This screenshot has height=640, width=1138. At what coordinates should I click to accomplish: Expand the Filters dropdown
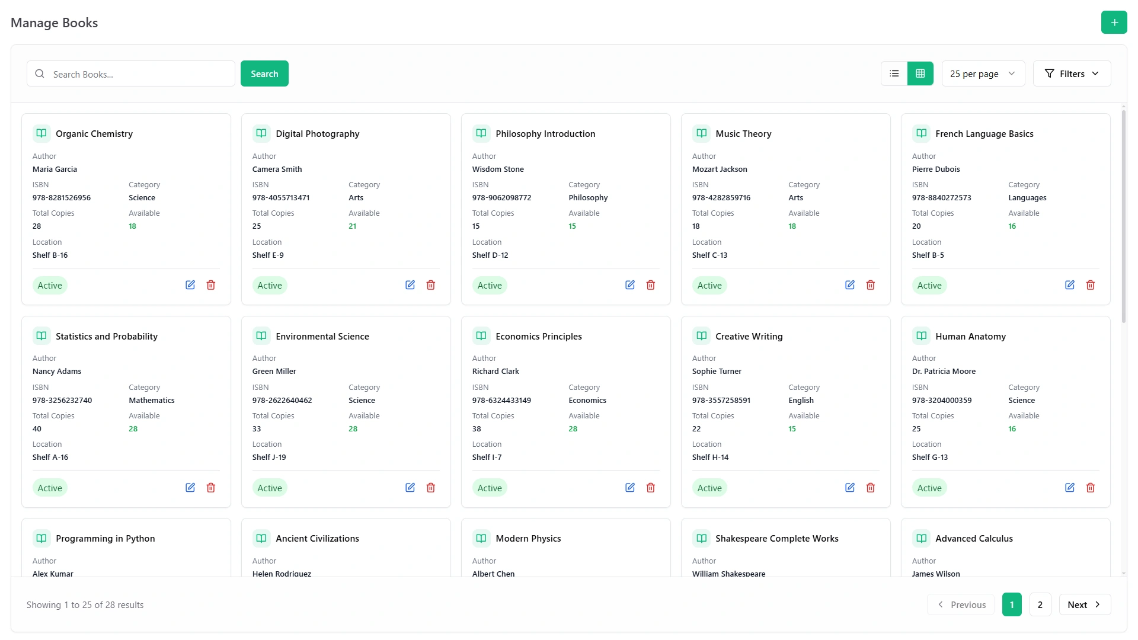(1072, 73)
